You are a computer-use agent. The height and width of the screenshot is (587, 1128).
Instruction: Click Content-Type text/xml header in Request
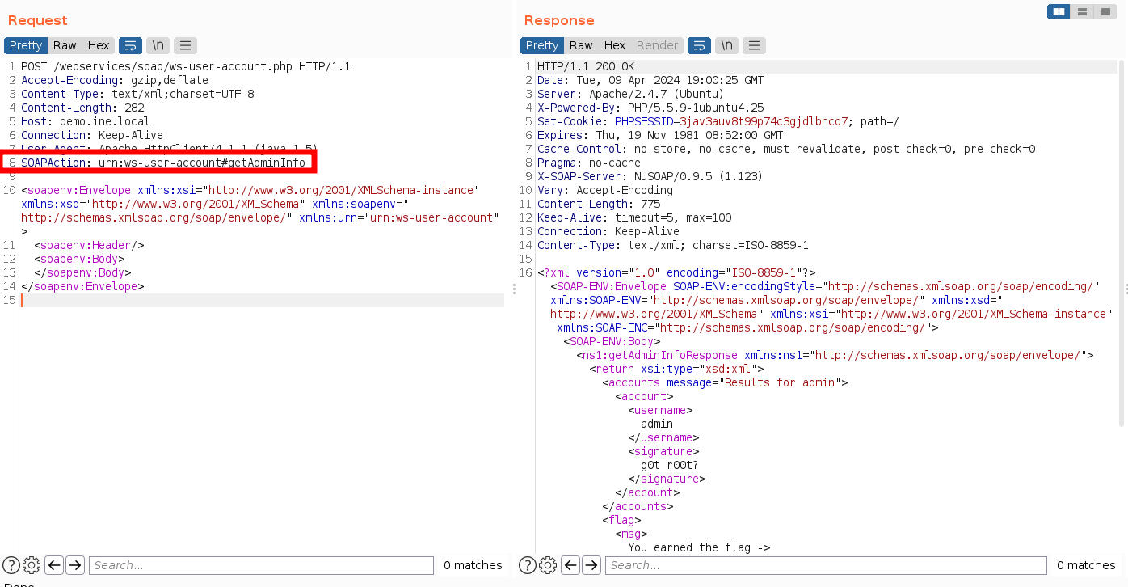point(137,94)
